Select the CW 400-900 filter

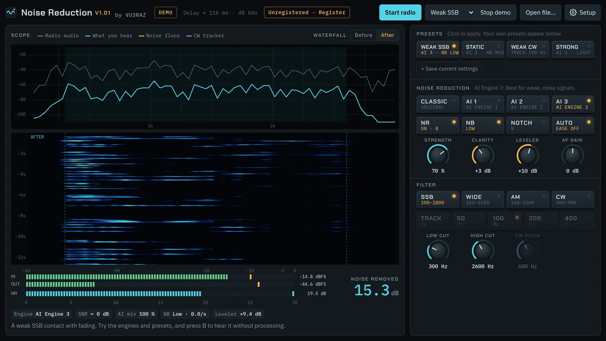(x=573, y=199)
